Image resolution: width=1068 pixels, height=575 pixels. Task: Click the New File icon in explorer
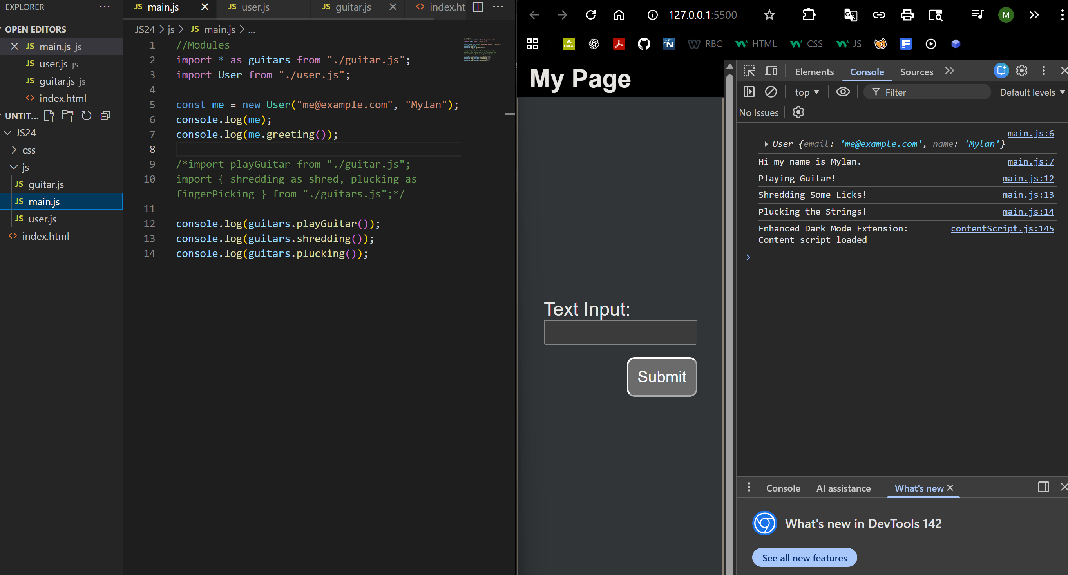[49, 116]
